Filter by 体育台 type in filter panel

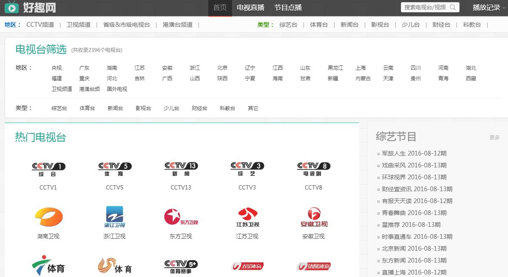pyautogui.click(x=87, y=108)
